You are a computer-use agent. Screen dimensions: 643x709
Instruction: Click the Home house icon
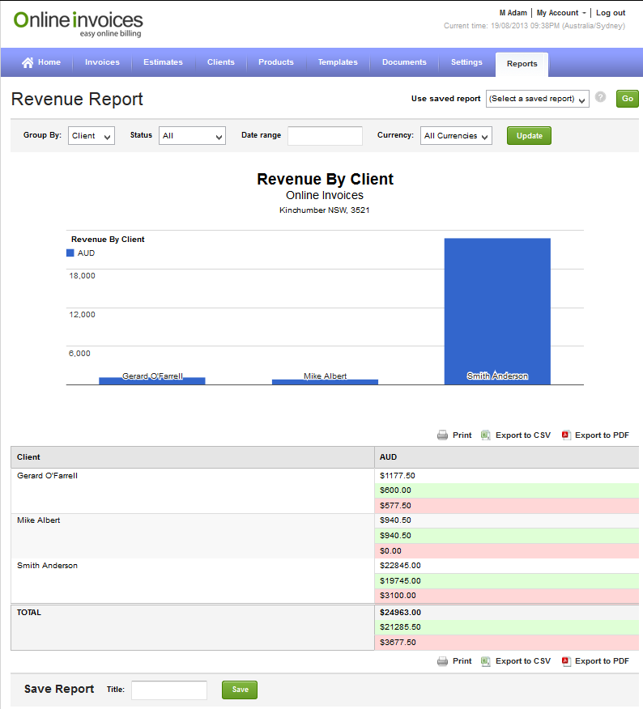point(28,62)
